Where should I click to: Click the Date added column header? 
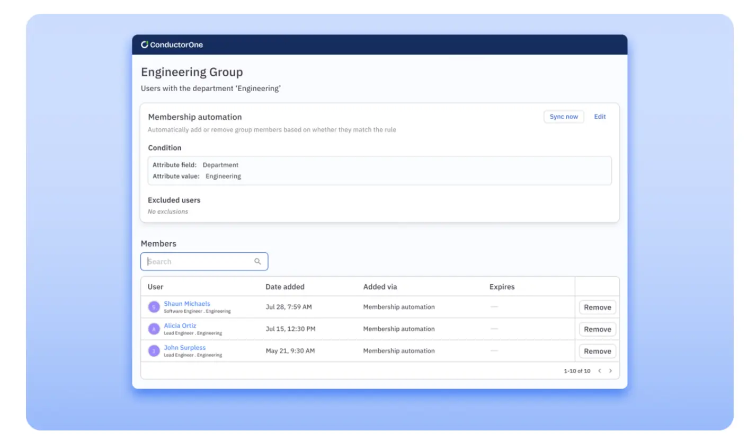pos(285,287)
